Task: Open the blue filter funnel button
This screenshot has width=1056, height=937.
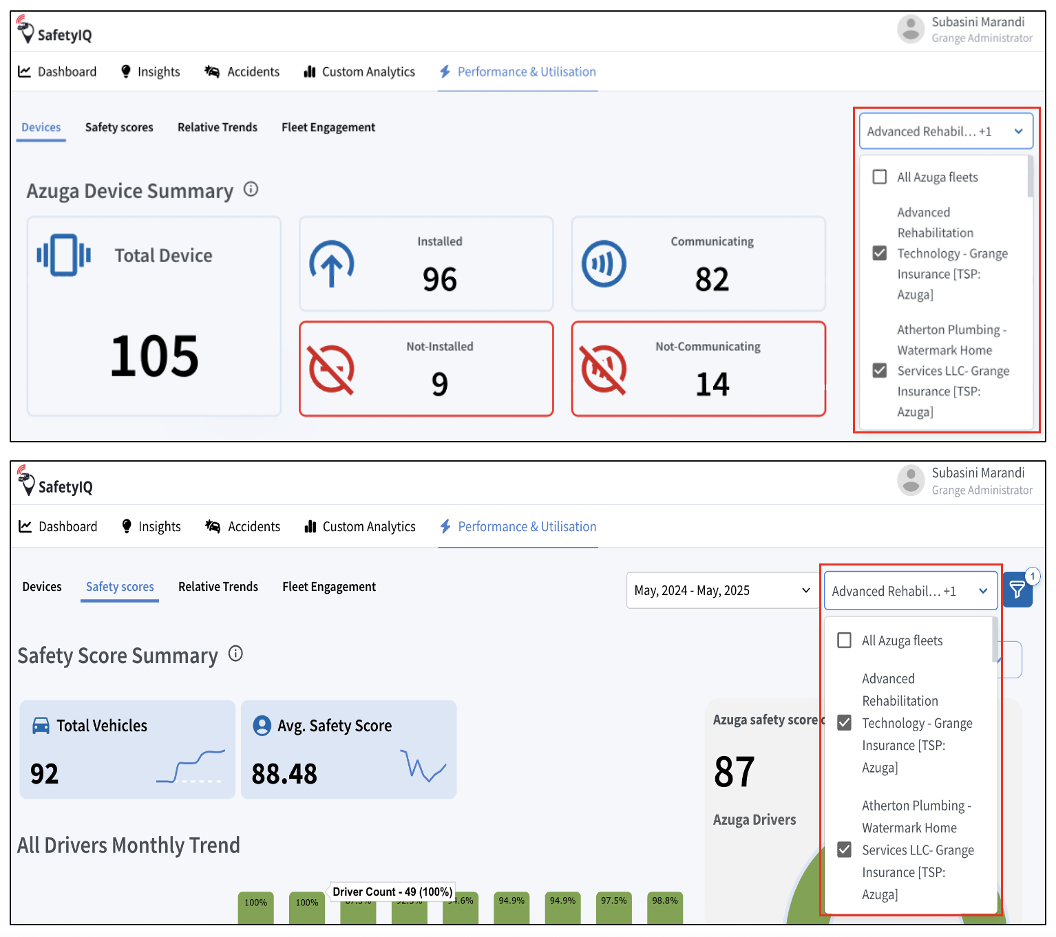Action: 1017,590
